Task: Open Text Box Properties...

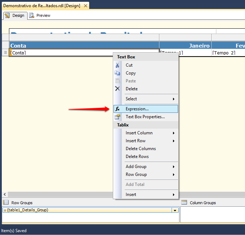Action: [x=146, y=117]
